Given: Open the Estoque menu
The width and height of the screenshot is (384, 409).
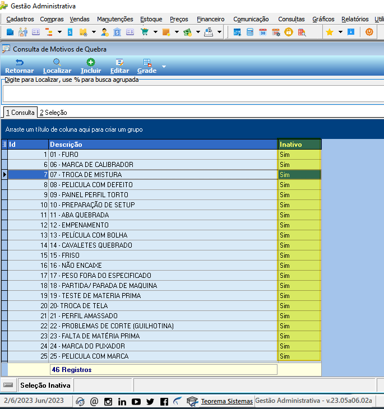Looking at the screenshot, I should (x=151, y=19).
